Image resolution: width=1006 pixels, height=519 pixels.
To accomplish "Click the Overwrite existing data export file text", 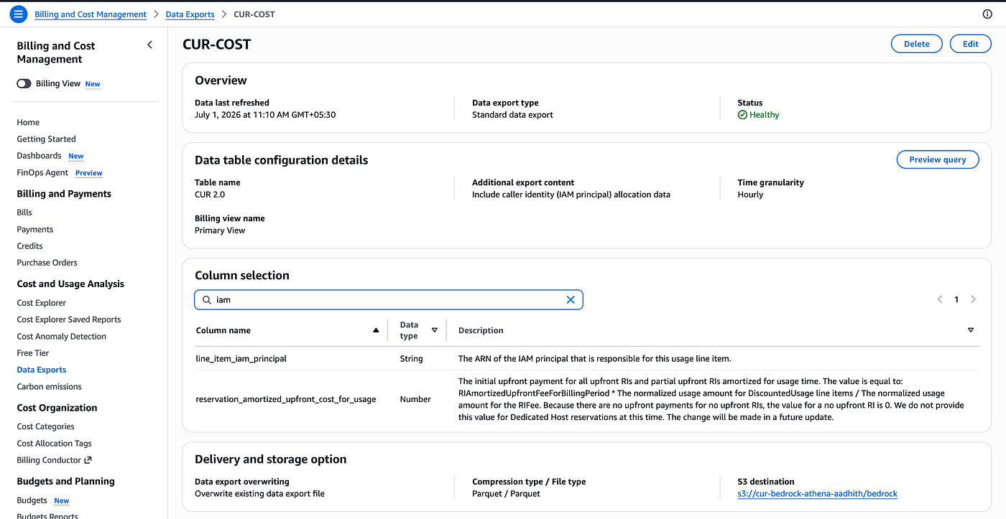I will [259, 494].
